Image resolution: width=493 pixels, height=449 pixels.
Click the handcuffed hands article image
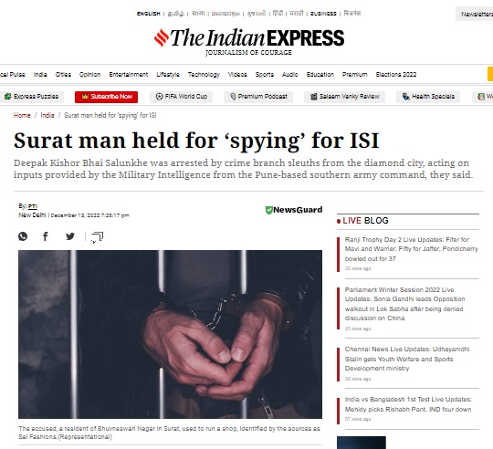pyautogui.click(x=170, y=334)
